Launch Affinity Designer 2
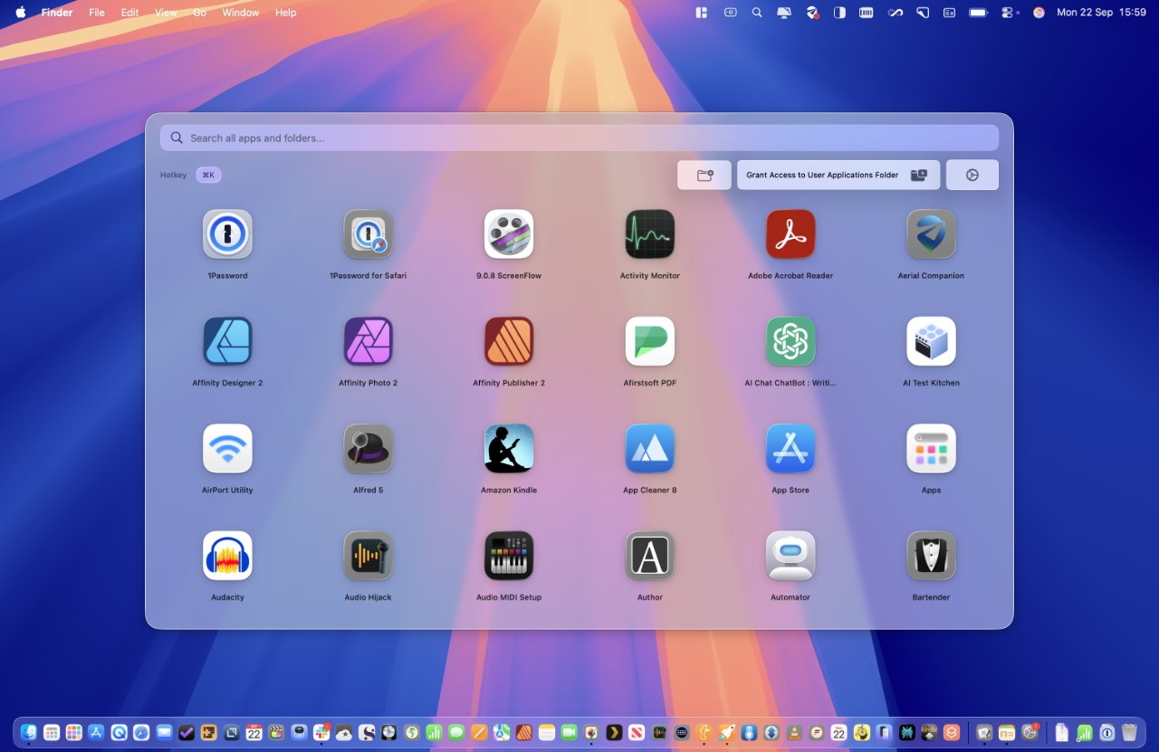 (x=227, y=341)
